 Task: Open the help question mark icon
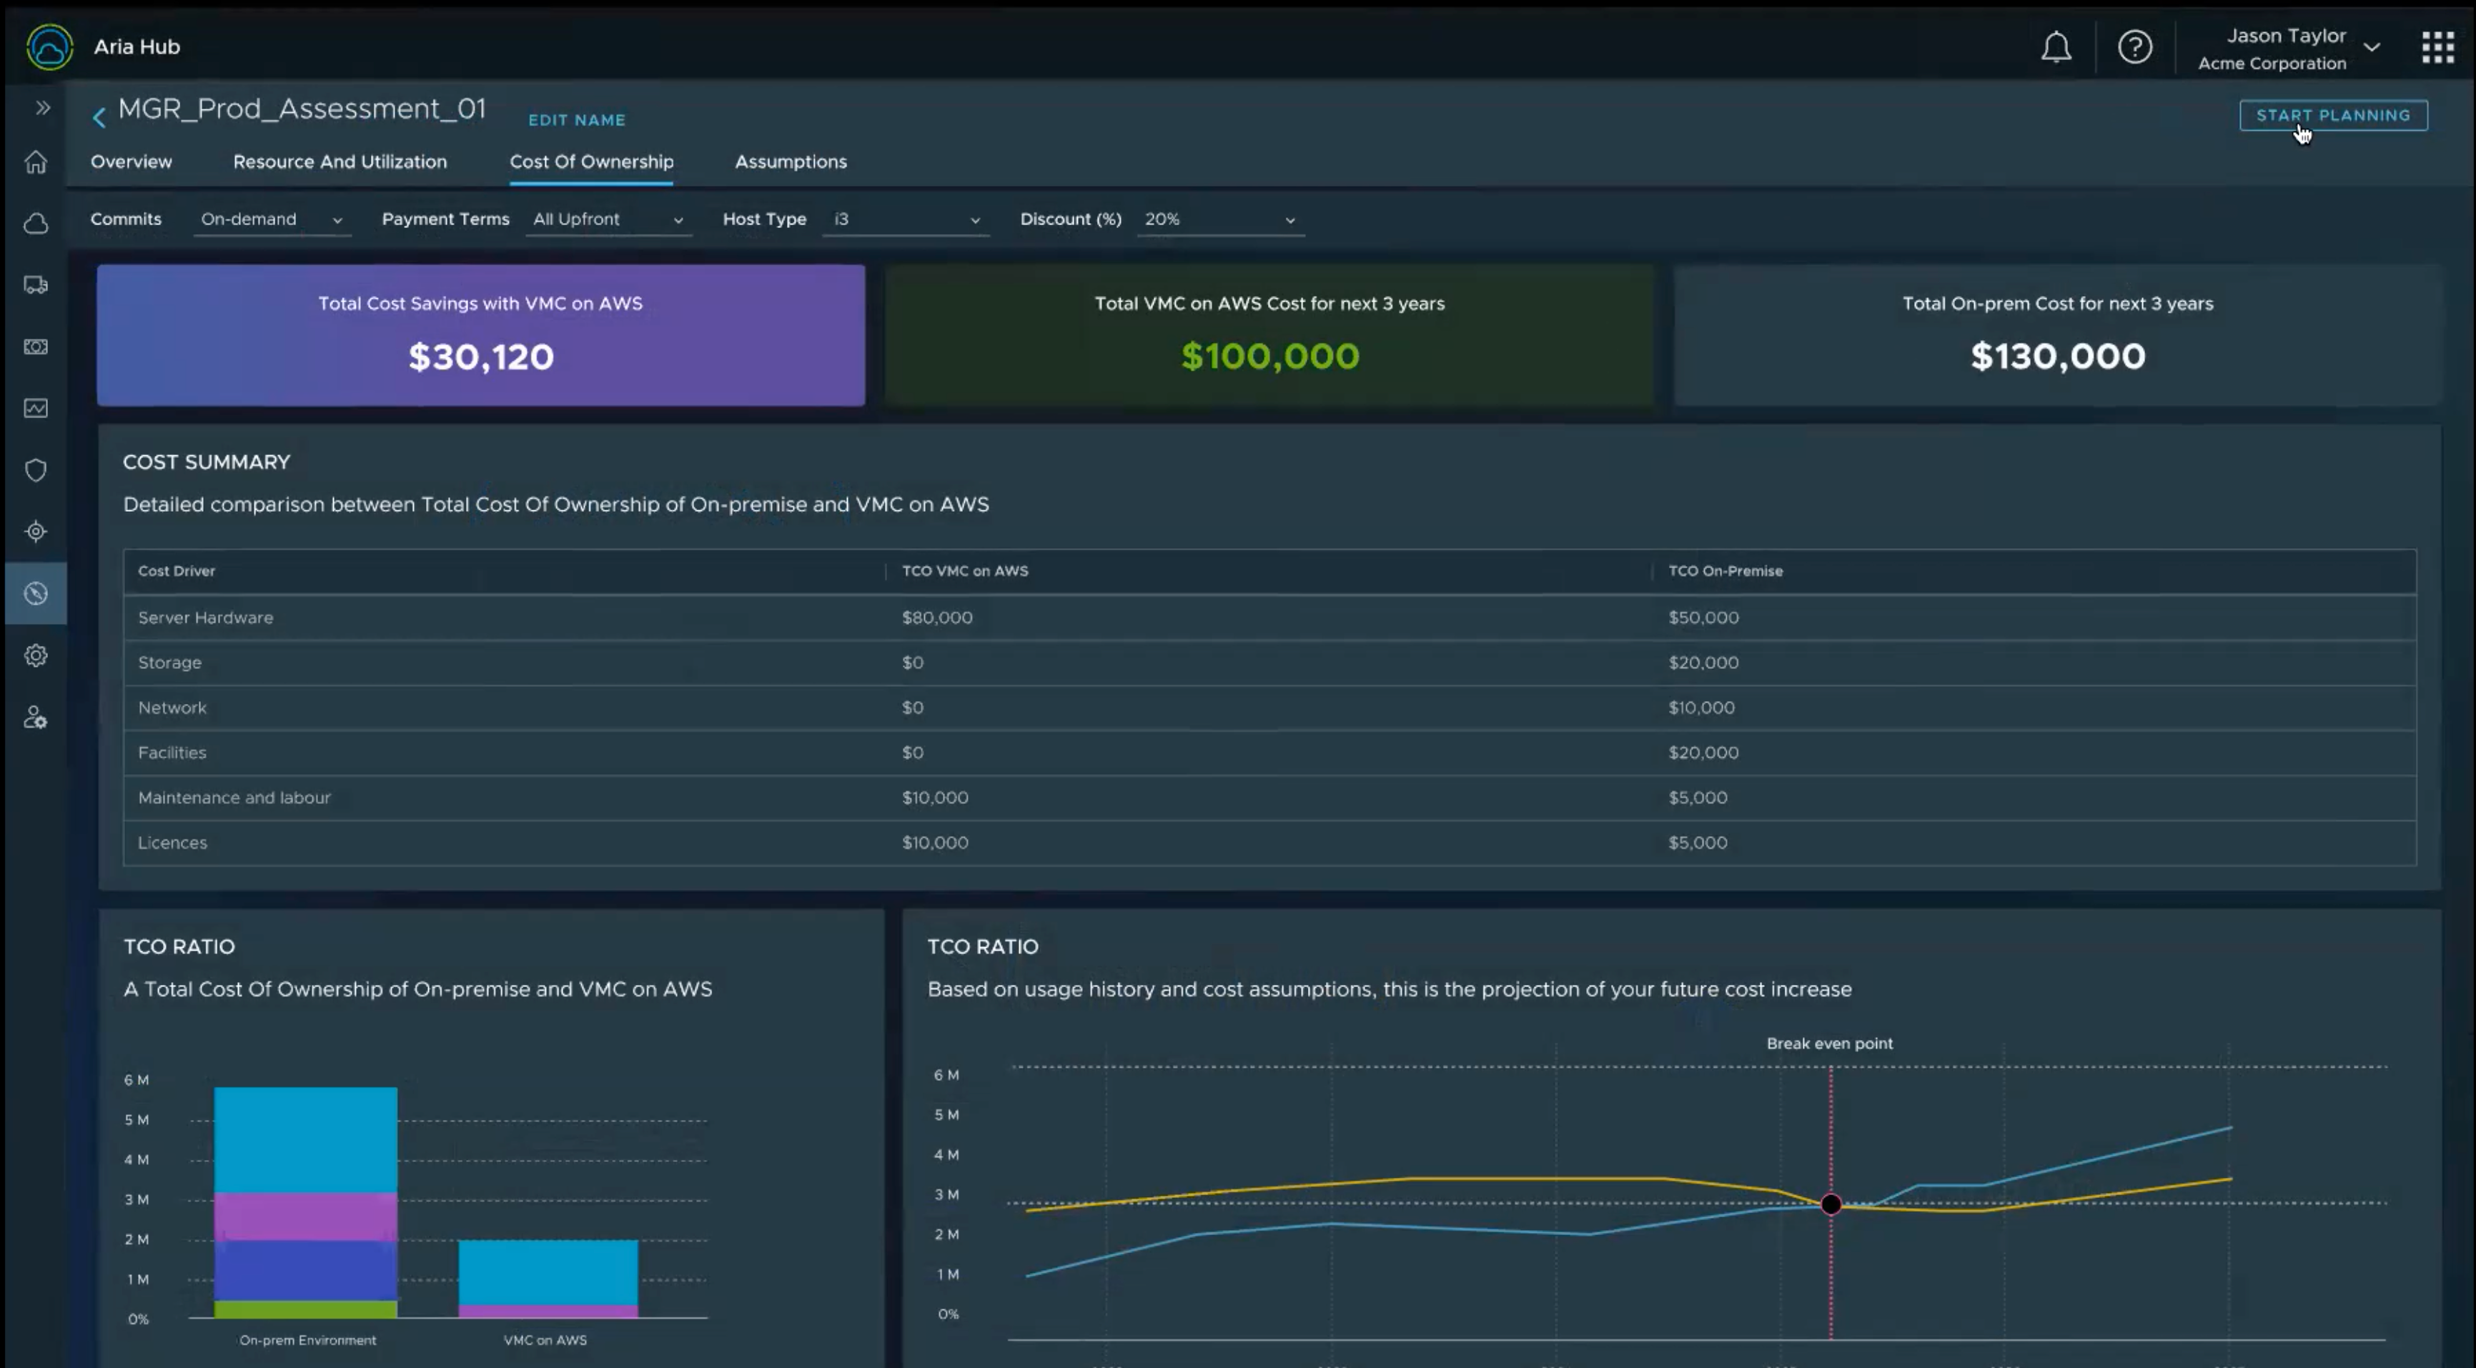[x=2135, y=46]
